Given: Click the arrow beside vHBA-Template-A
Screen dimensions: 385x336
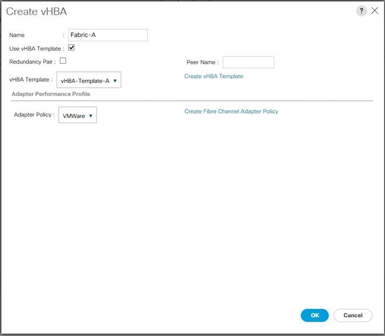Looking at the screenshot, I should pyautogui.click(x=115, y=81).
